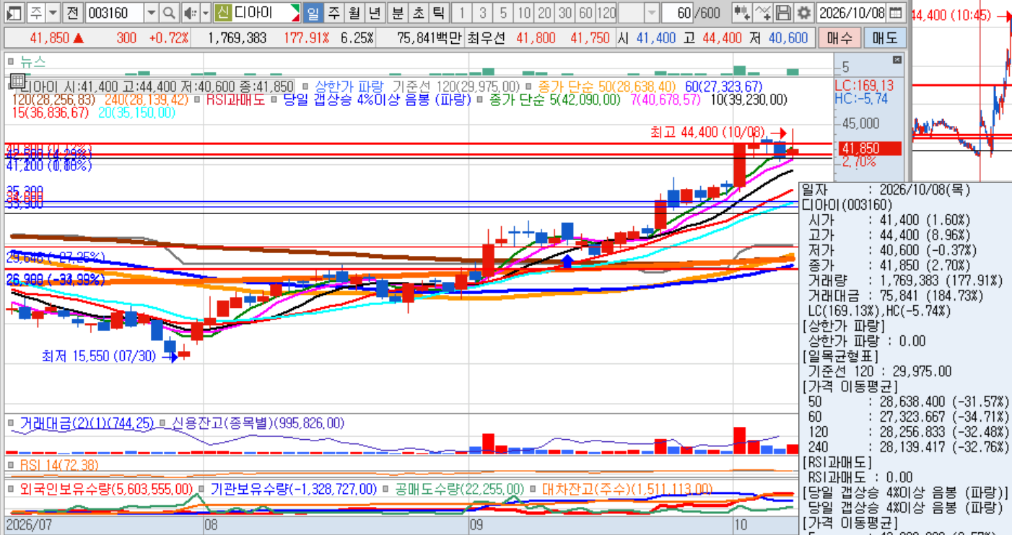Open the calendar date picker icon
The image size is (1012, 535).
point(895,12)
